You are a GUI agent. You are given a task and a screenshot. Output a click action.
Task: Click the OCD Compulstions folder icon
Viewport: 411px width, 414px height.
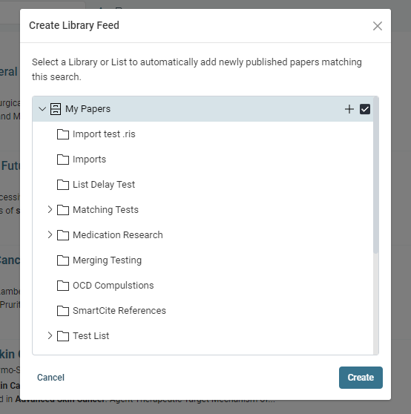pos(63,286)
